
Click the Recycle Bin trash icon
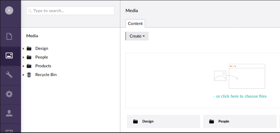pyautogui.click(x=29, y=75)
